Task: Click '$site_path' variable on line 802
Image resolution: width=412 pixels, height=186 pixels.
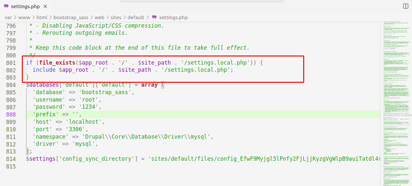Action: point(135,70)
